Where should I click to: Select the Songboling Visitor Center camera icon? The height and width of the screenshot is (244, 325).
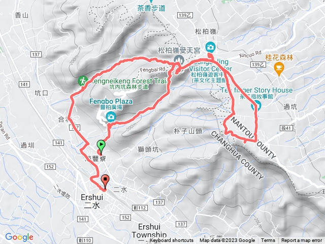point(210,47)
